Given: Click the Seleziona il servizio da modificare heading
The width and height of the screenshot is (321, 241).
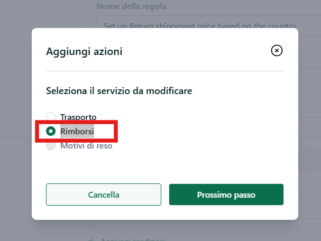Looking at the screenshot, I should pyautogui.click(x=119, y=91).
